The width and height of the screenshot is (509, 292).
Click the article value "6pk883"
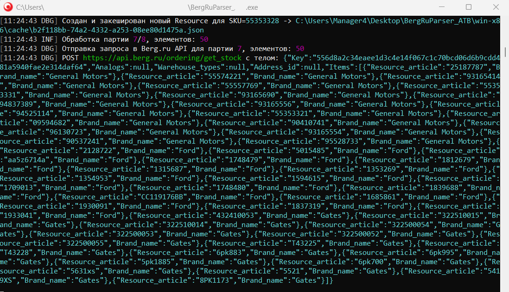(x=229, y=253)
